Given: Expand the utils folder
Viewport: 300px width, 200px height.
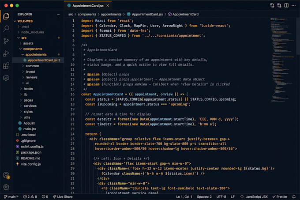Looking at the screenshot, I should point(38,117).
